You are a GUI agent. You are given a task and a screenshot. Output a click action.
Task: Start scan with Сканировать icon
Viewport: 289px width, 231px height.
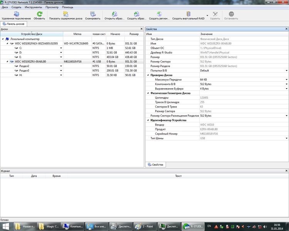point(92,14)
